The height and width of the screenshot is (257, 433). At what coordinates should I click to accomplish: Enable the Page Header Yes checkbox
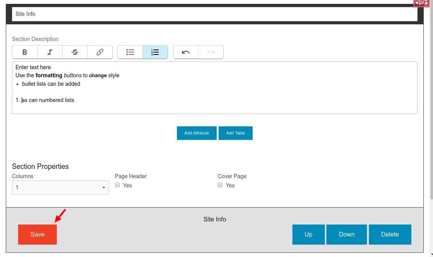pyautogui.click(x=118, y=185)
